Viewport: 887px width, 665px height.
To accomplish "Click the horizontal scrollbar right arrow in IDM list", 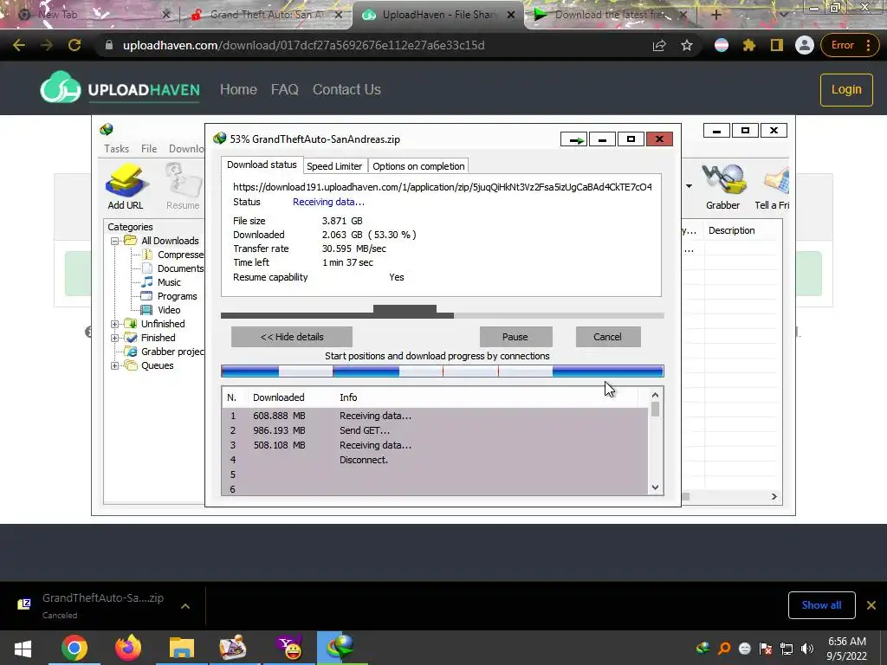I will point(774,496).
